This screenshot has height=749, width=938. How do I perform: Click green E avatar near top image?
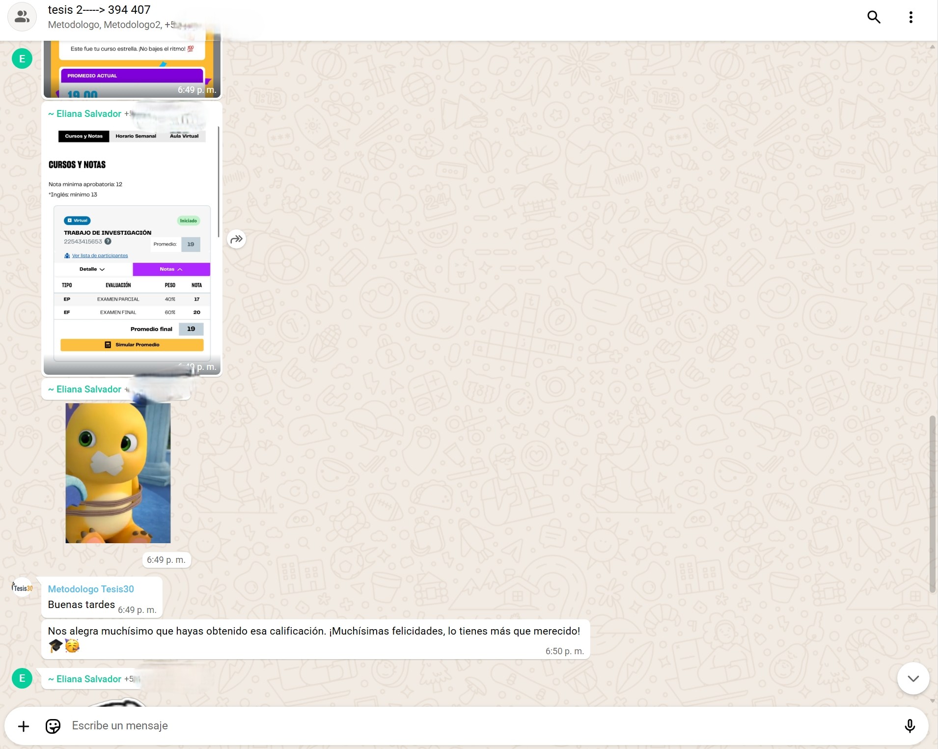pyautogui.click(x=22, y=59)
